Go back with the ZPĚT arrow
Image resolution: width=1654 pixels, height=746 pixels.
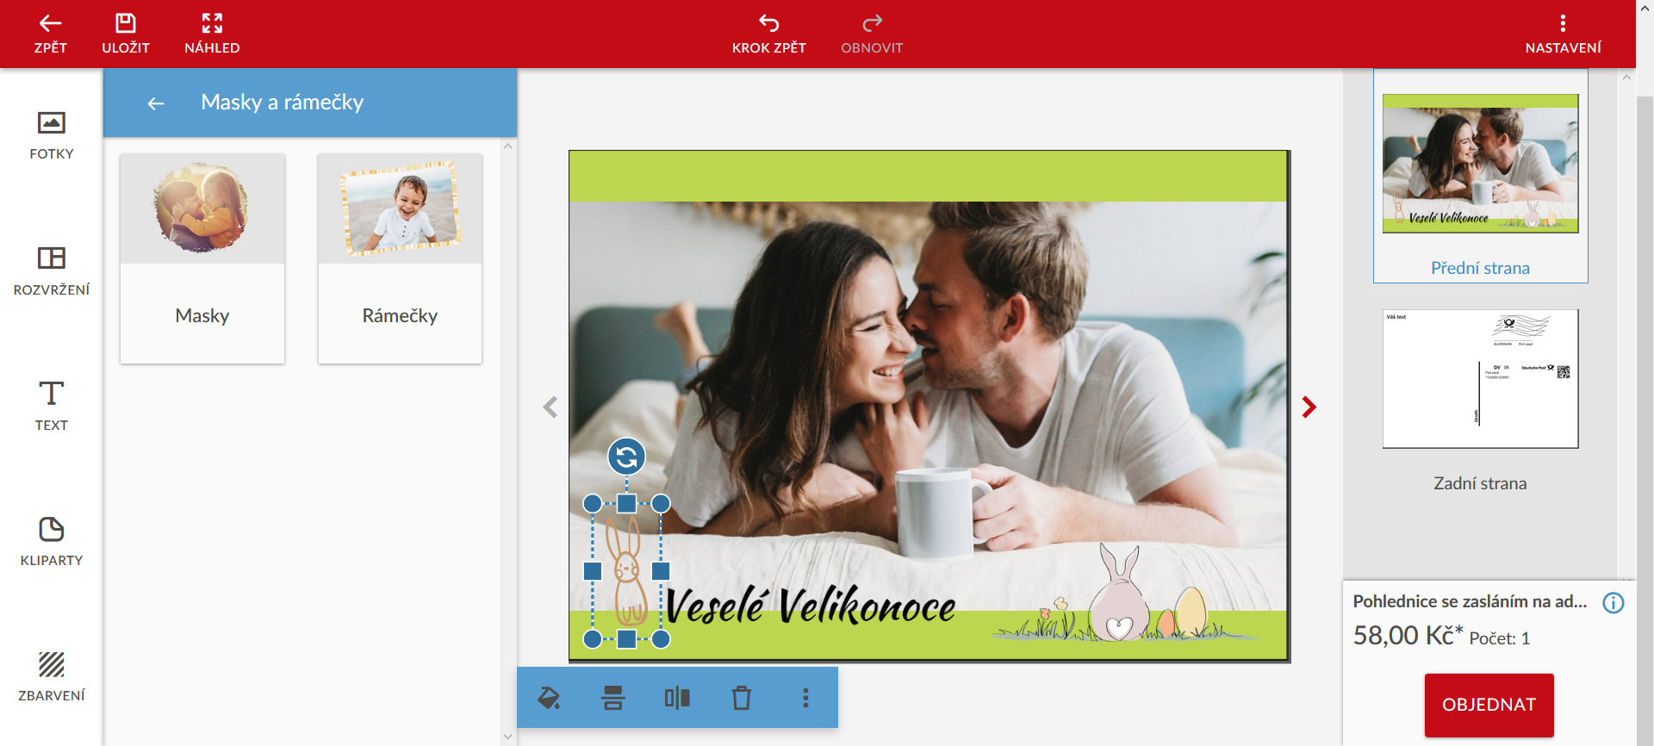point(50,34)
